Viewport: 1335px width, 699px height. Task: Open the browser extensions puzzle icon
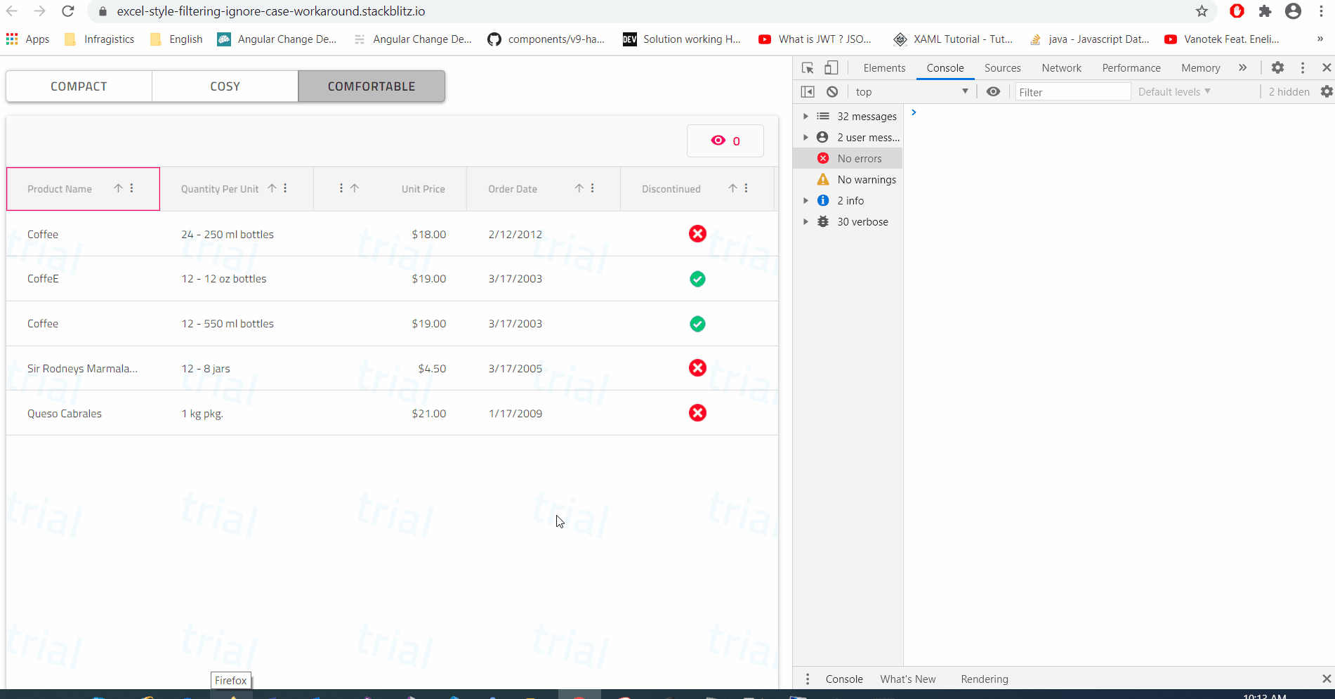click(1265, 11)
